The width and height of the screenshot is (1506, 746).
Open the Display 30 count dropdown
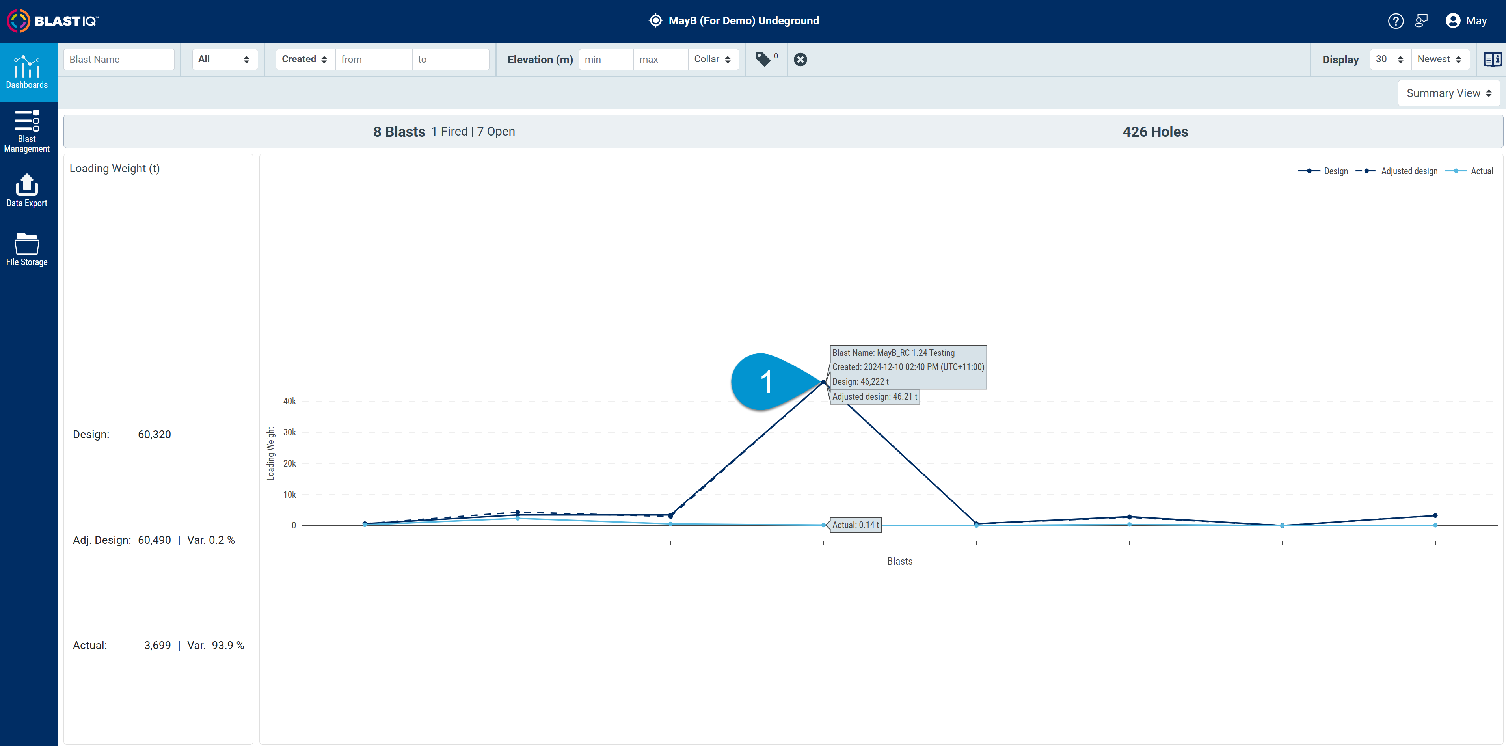[1390, 60]
